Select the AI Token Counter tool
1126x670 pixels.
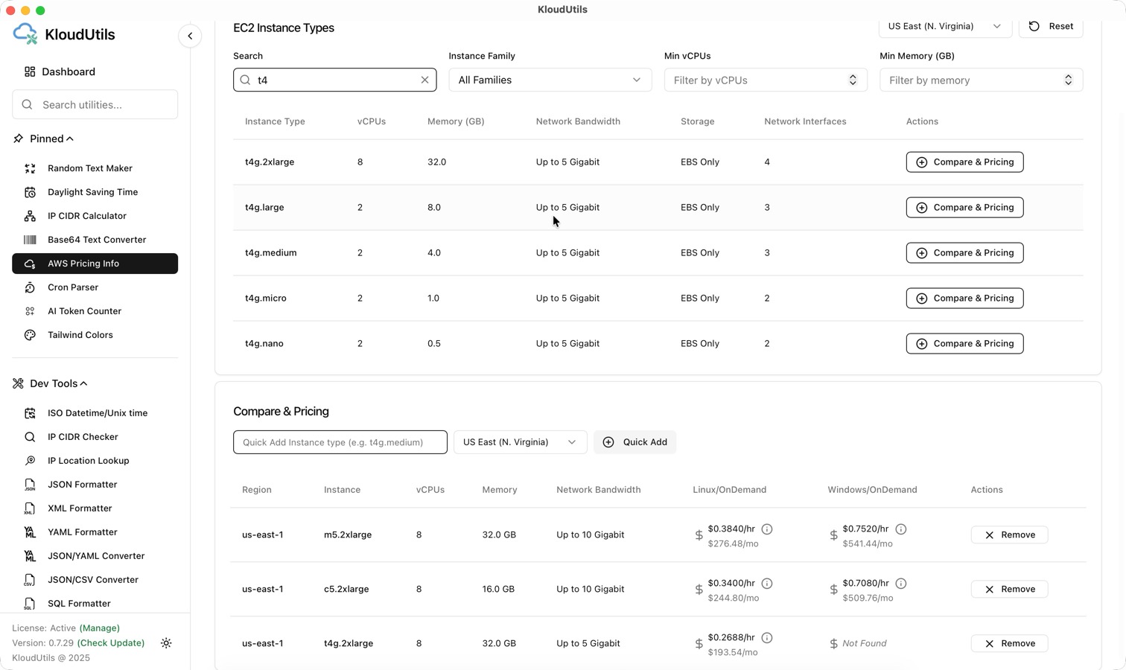pyautogui.click(x=84, y=311)
